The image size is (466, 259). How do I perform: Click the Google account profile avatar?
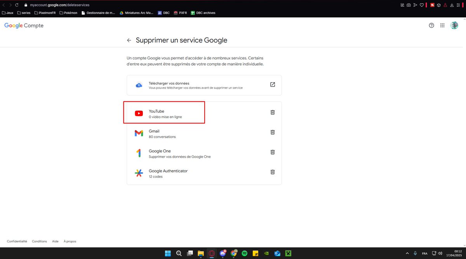coord(454,26)
